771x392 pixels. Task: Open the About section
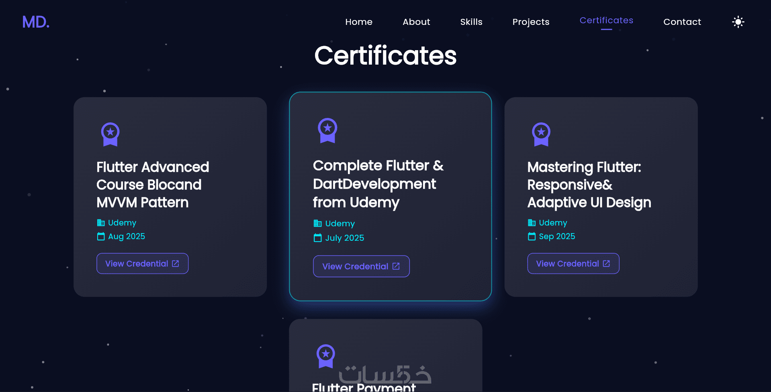coord(416,22)
